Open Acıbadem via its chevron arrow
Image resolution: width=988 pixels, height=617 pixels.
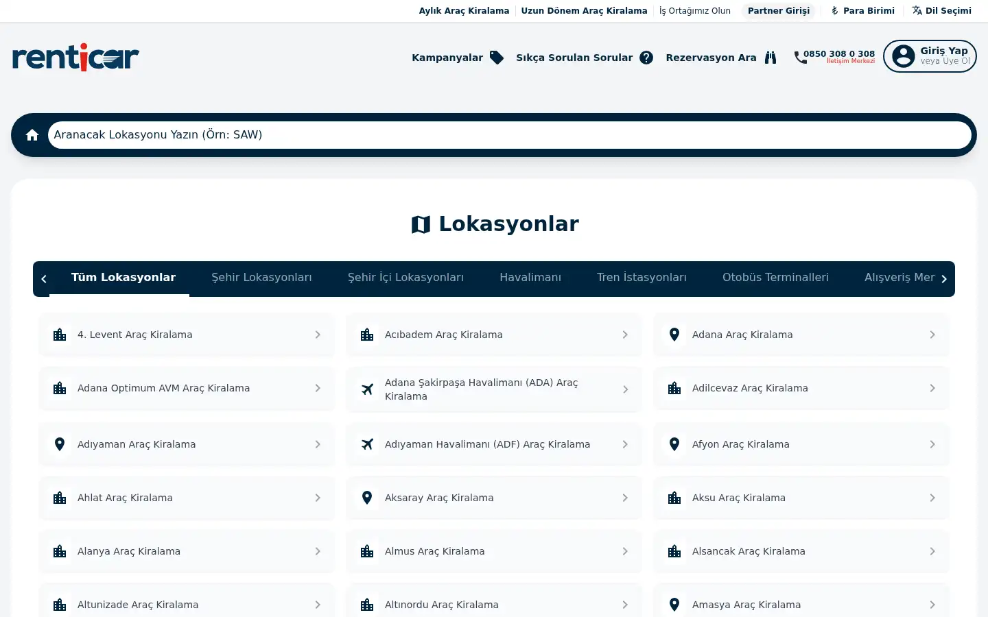click(625, 335)
